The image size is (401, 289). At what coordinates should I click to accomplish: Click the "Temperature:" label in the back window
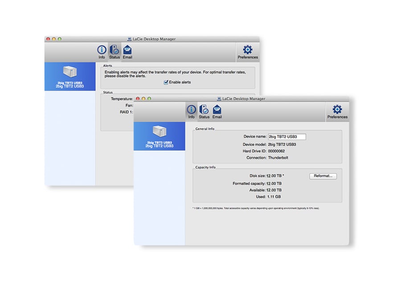click(x=122, y=99)
